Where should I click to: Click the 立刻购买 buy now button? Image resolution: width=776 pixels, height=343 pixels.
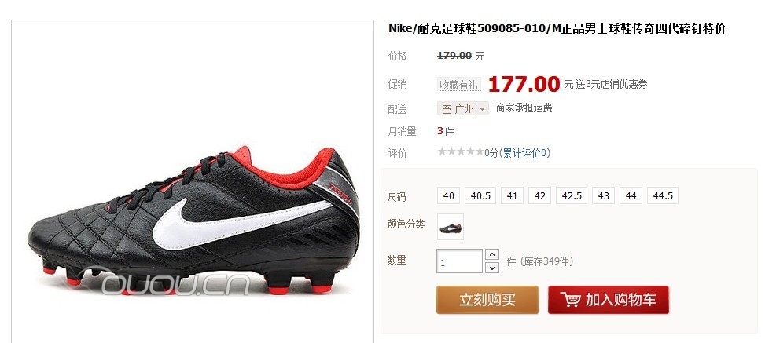click(487, 300)
